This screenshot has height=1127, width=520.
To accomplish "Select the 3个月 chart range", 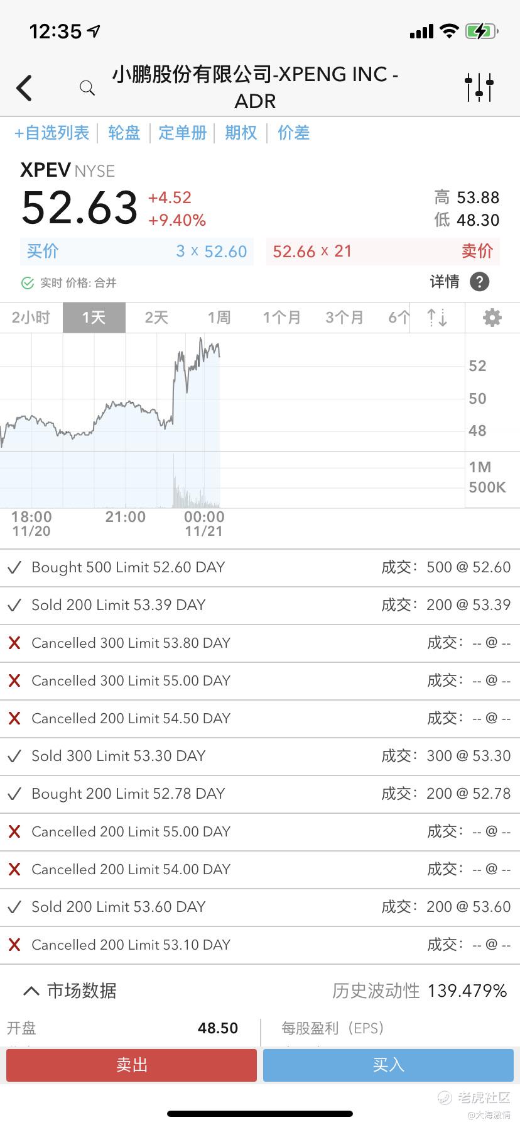I will [344, 318].
